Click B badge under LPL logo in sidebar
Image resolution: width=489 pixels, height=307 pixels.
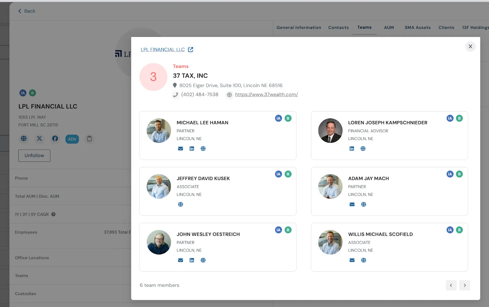32,93
